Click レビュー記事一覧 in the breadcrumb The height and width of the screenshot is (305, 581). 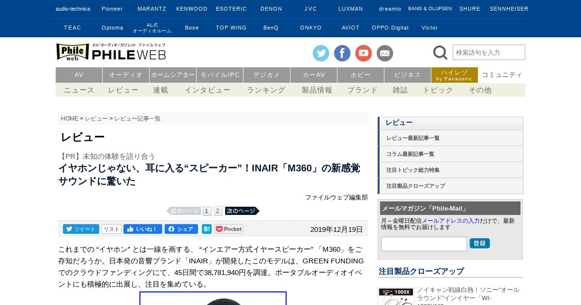[138, 119]
